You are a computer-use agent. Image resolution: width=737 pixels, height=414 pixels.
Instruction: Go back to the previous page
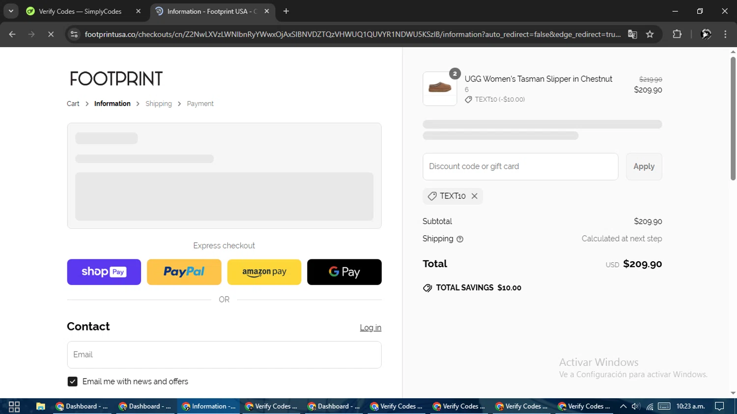(x=12, y=34)
